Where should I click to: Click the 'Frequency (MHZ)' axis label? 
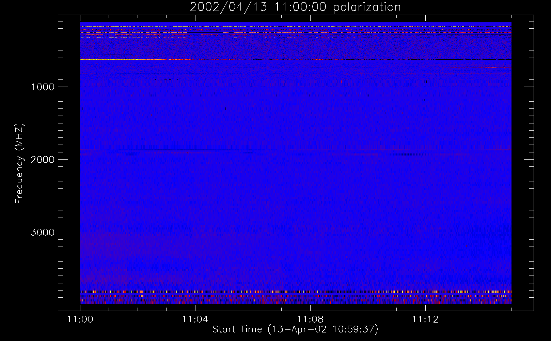[x=19, y=164]
